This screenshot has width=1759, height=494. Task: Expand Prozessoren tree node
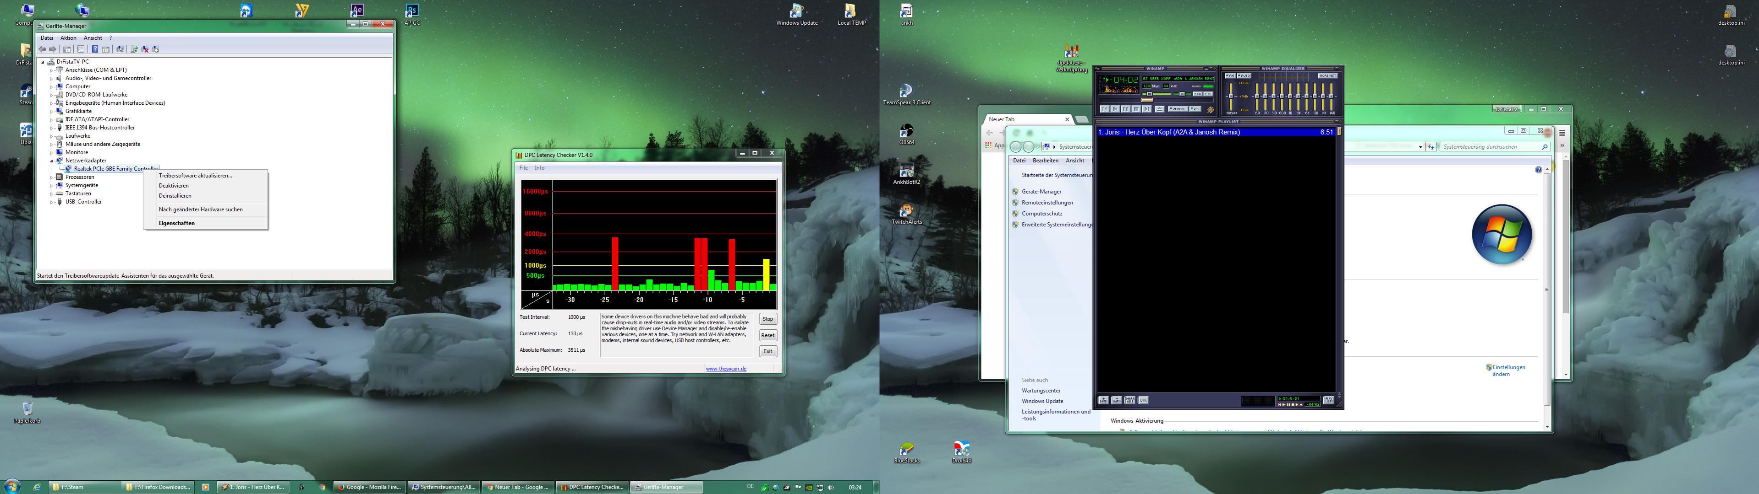coord(51,177)
